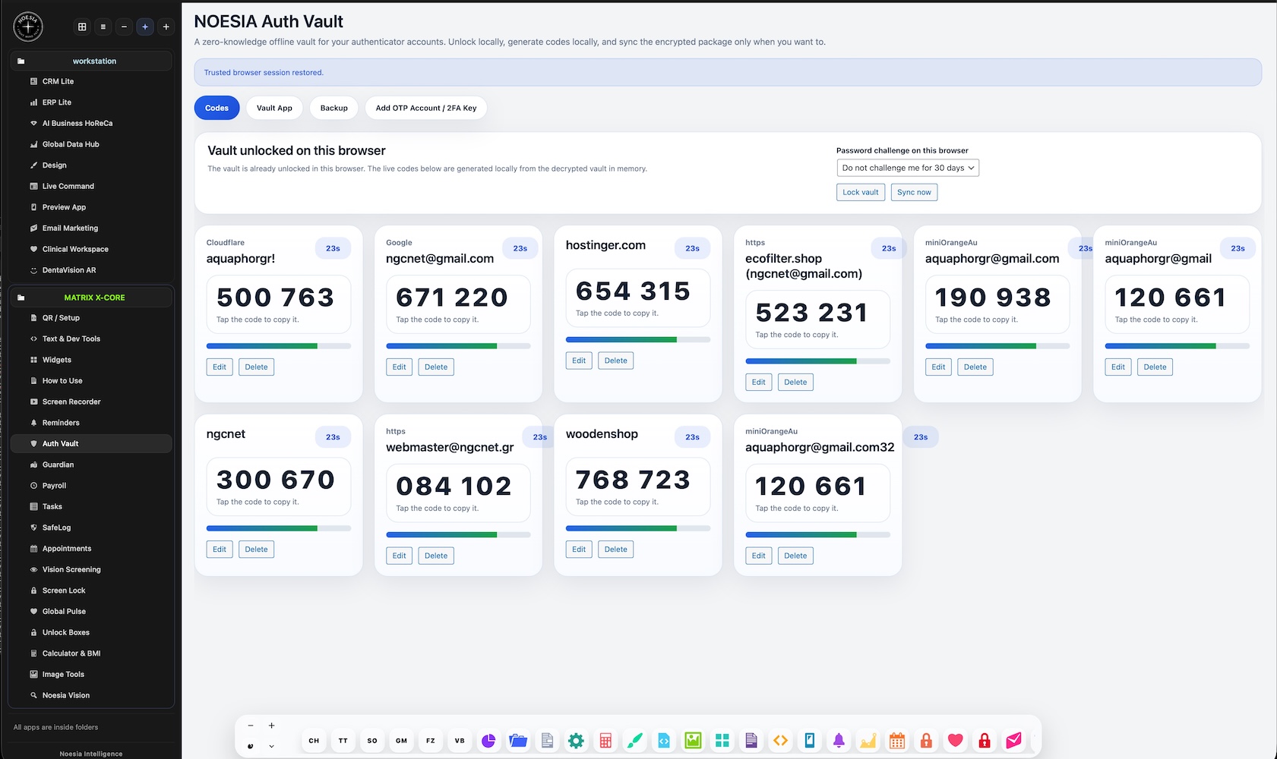Click the NOESIA round logo
Image resolution: width=1277 pixels, height=759 pixels.
28,27
